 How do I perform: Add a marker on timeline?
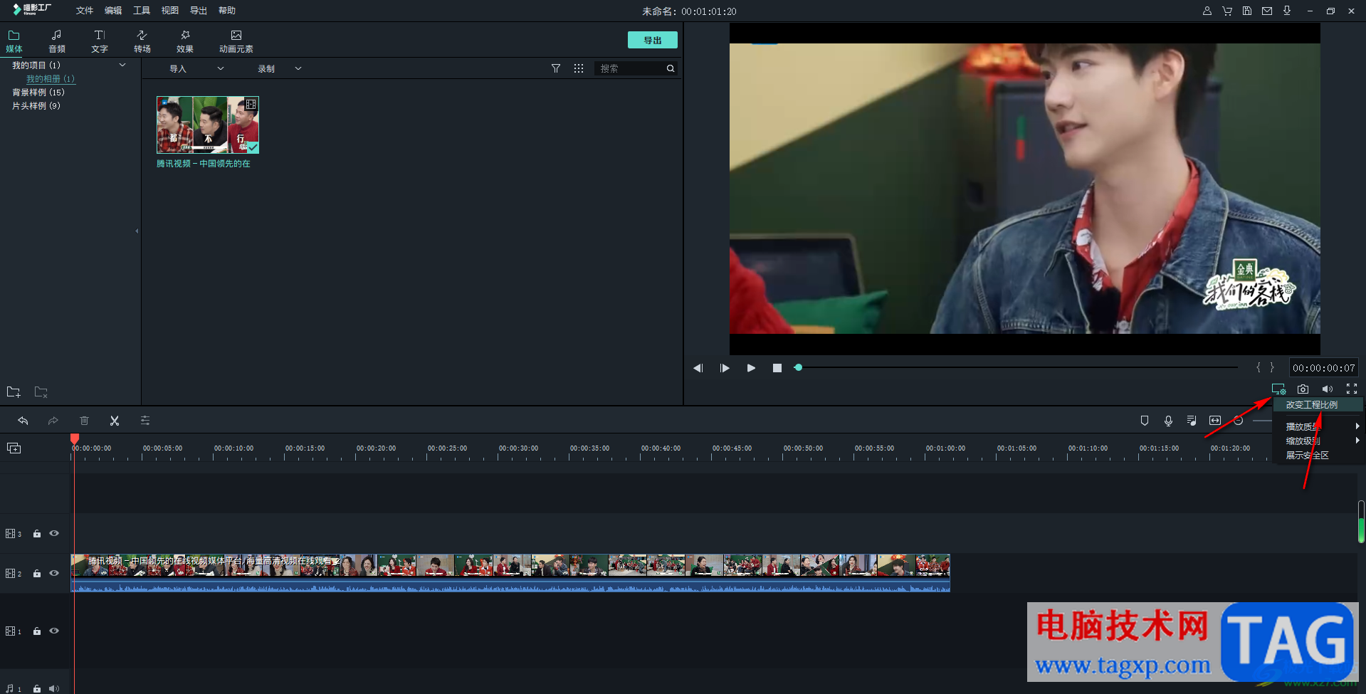point(1145,421)
